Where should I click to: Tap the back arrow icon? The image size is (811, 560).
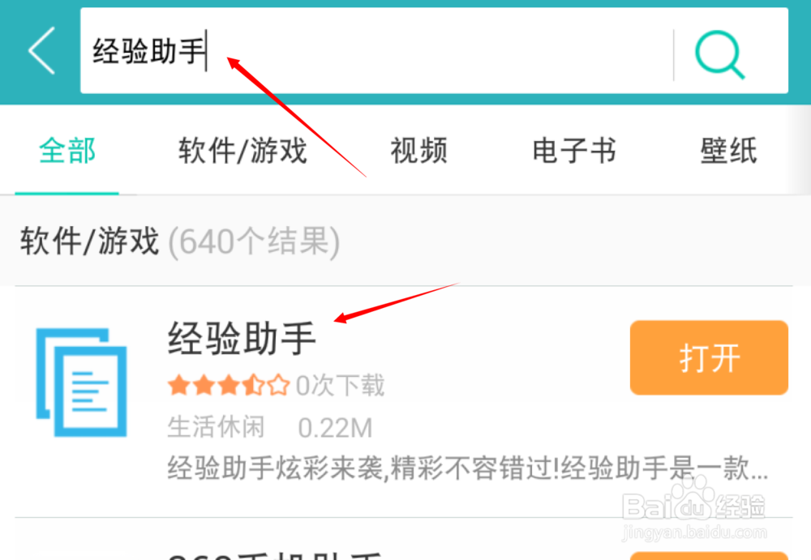coord(41,51)
